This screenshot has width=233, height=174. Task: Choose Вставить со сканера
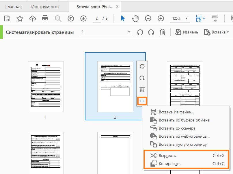[186, 128]
